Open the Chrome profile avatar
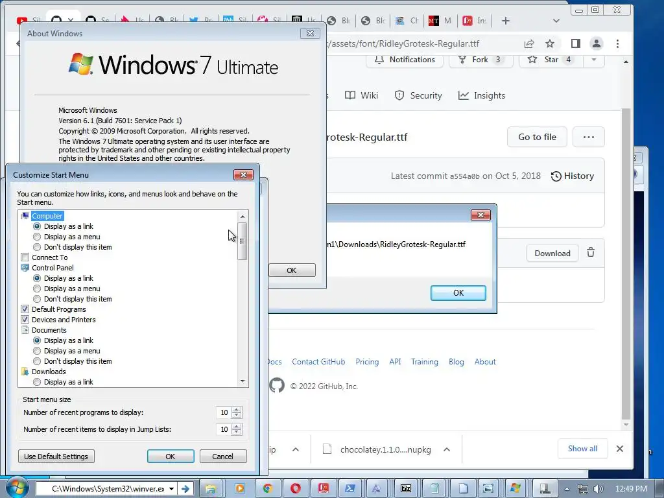This screenshot has height=498, width=664. (x=597, y=43)
